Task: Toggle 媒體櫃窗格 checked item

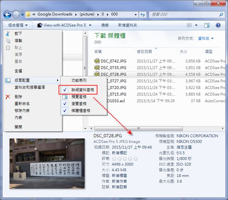Action: (x=84, y=111)
